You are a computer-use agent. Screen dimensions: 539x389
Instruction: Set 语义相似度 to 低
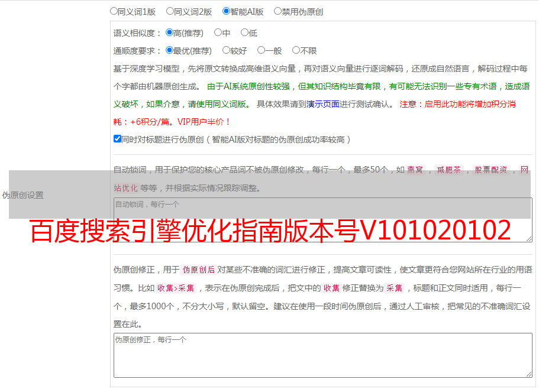[x=244, y=33]
